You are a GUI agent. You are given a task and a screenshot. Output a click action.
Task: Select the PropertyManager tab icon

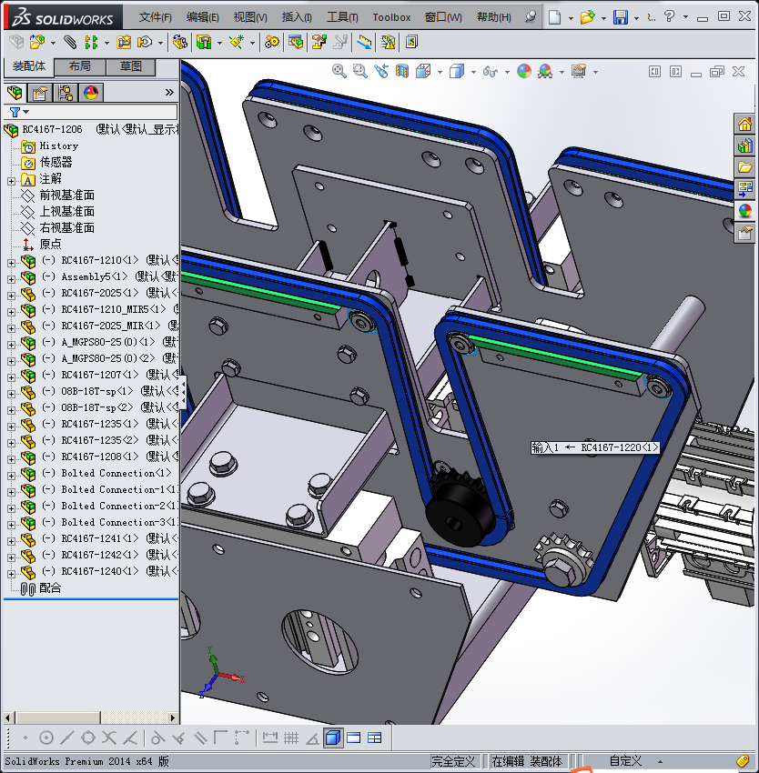click(x=40, y=93)
